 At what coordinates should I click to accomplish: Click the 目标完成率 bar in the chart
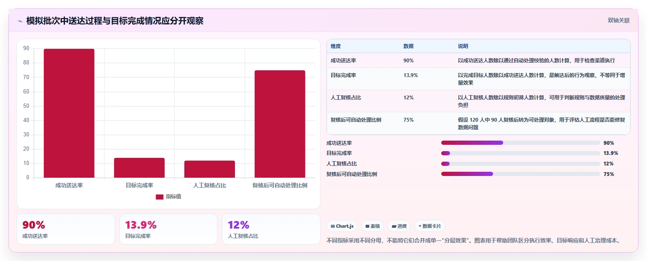pyautogui.click(x=139, y=168)
